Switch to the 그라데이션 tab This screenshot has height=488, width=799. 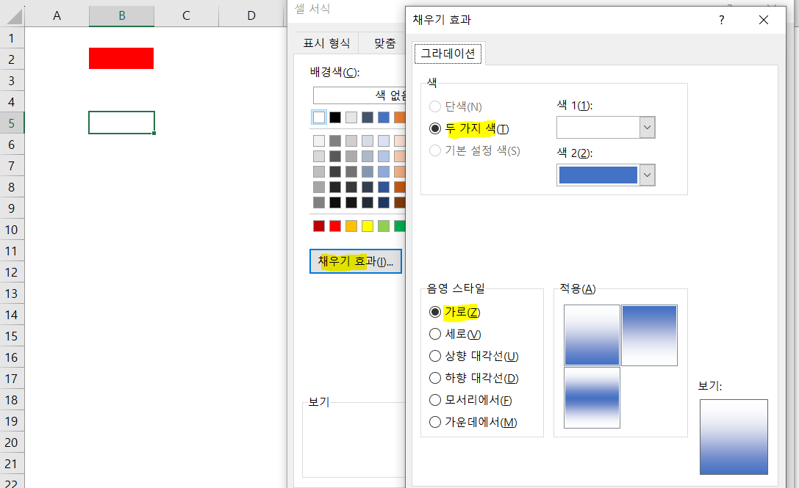click(448, 53)
